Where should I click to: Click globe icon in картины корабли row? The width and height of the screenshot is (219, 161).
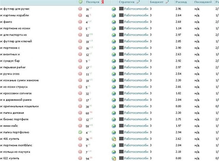(114, 15)
